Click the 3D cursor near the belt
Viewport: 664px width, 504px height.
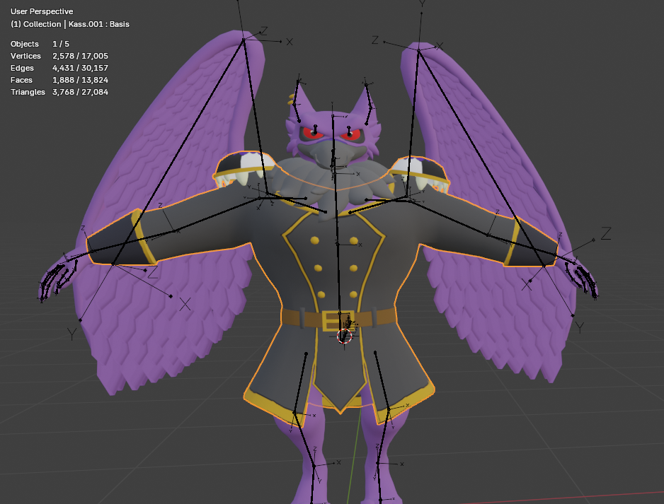(x=345, y=337)
